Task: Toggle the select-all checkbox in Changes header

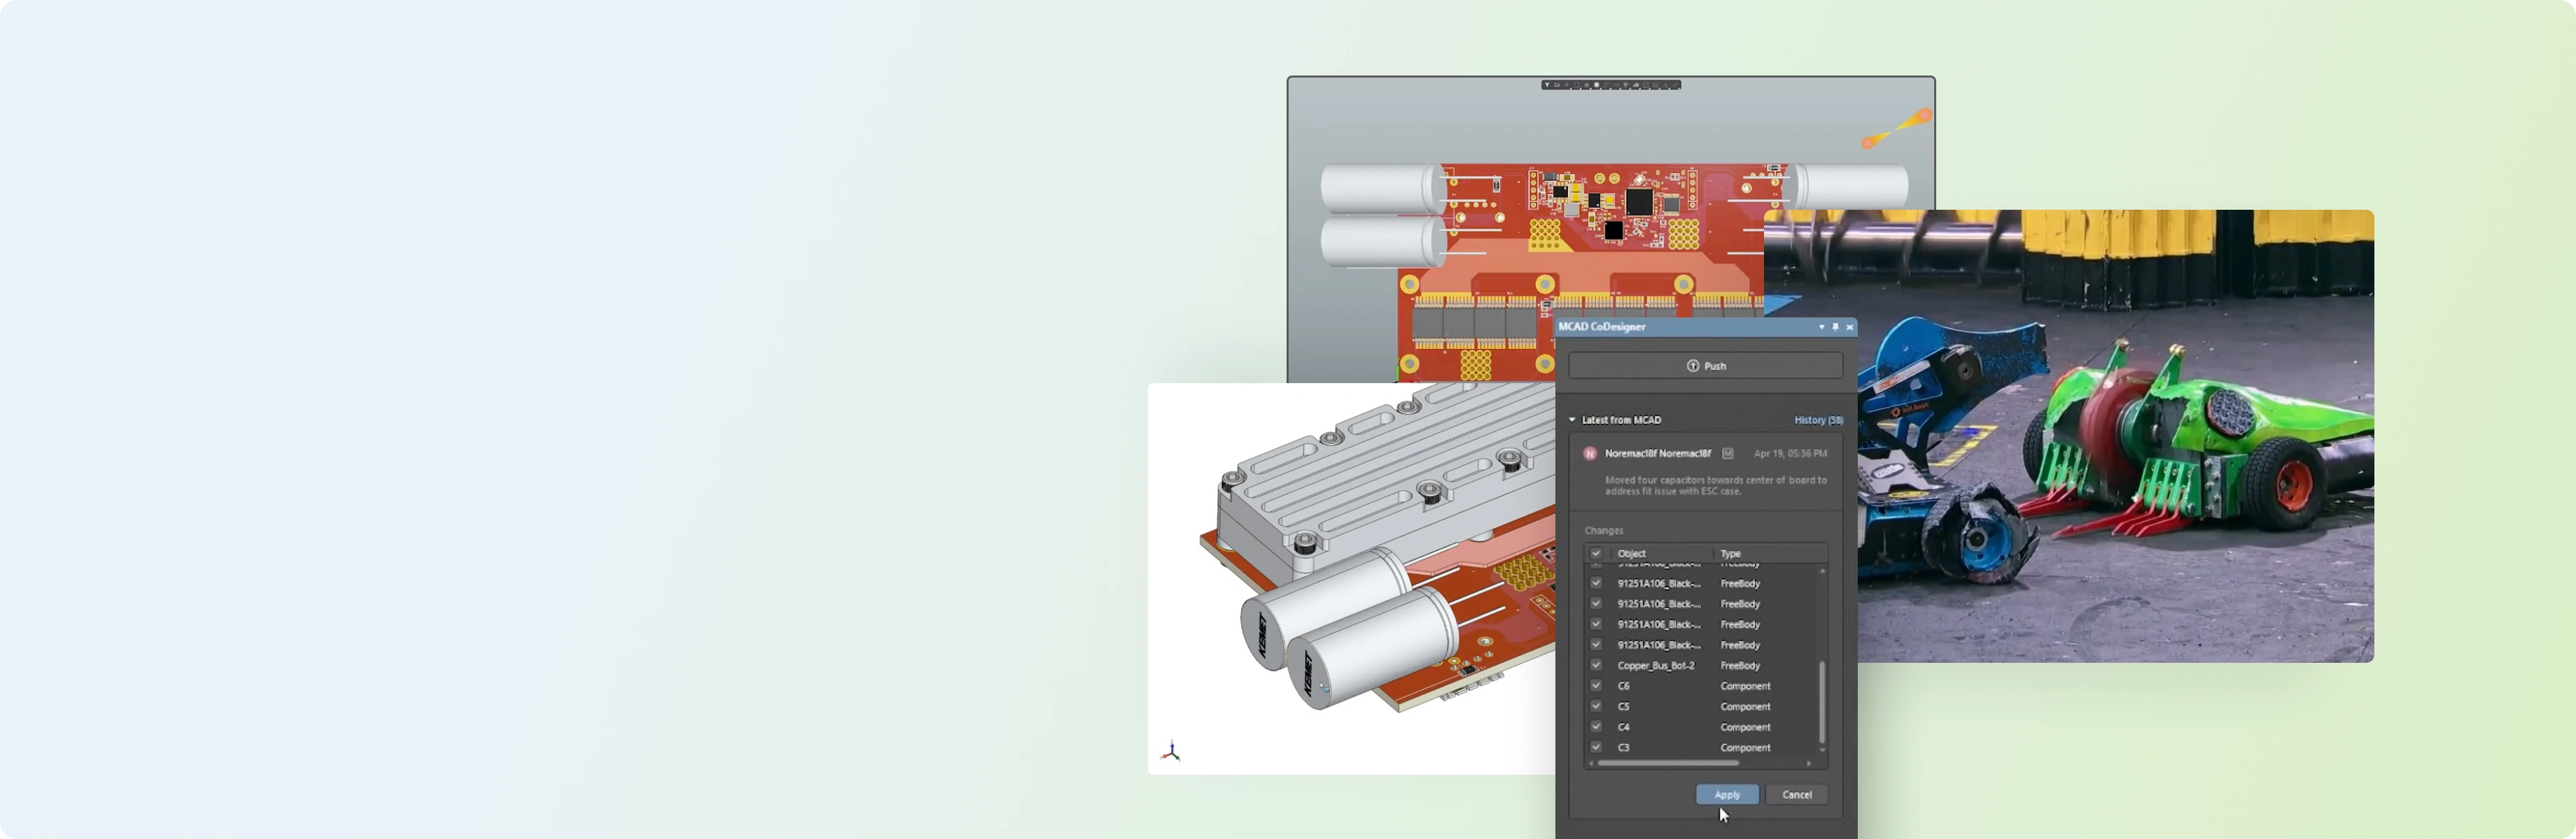Action: 1596,553
